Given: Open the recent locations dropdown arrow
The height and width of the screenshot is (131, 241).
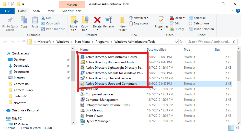Looking at the screenshot, I should point(19,42).
